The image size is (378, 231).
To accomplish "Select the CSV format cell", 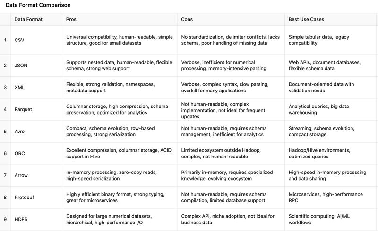I will [19, 40].
